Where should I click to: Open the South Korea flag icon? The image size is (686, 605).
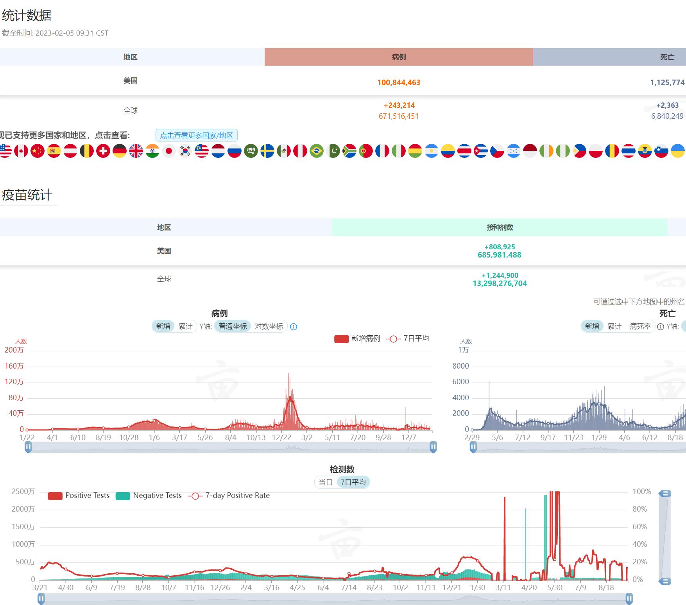coord(185,151)
